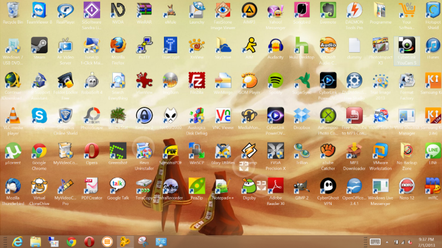442x248 pixels.
Task: Select the LINE desktop icon
Action: (x=433, y=151)
